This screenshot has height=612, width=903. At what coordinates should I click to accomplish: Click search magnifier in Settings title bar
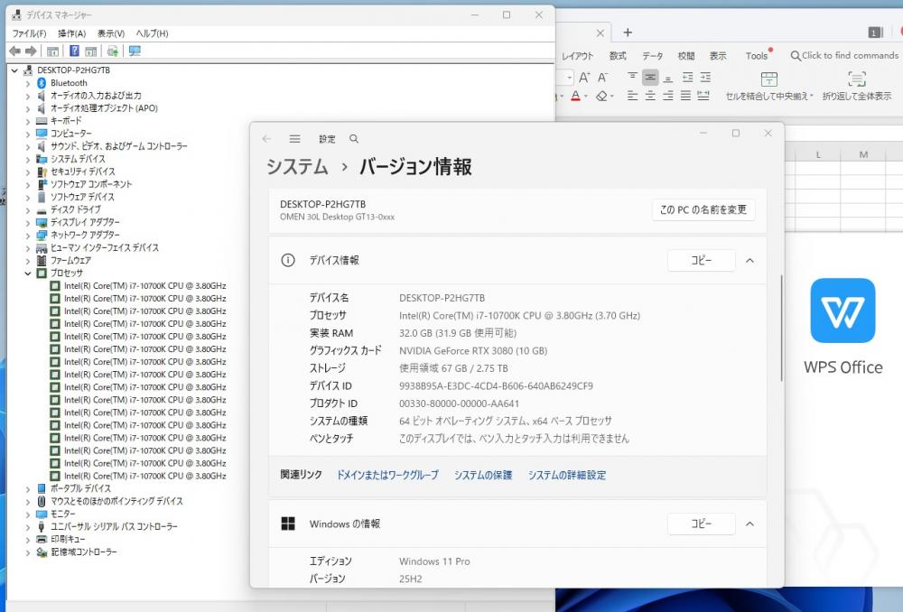(354, 139)
